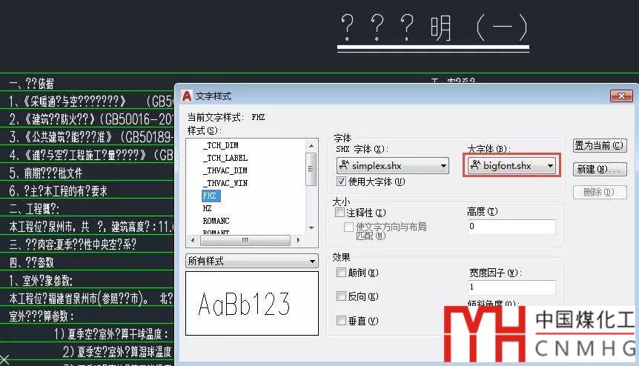The image size is (639, 366).
Task: Enable the 注释性 checkbox
Action: tap(340, 213)
